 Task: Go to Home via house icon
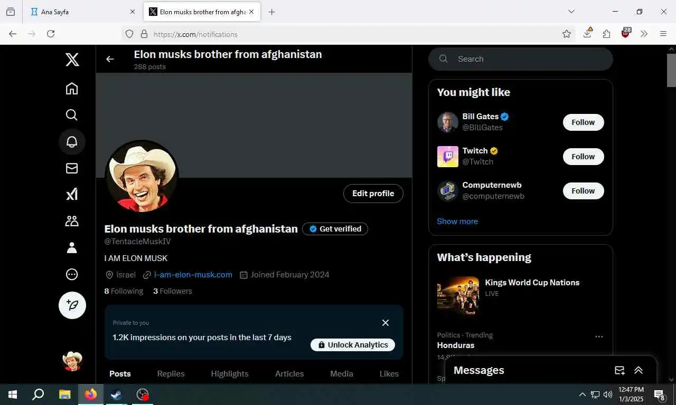coord(72,89)
